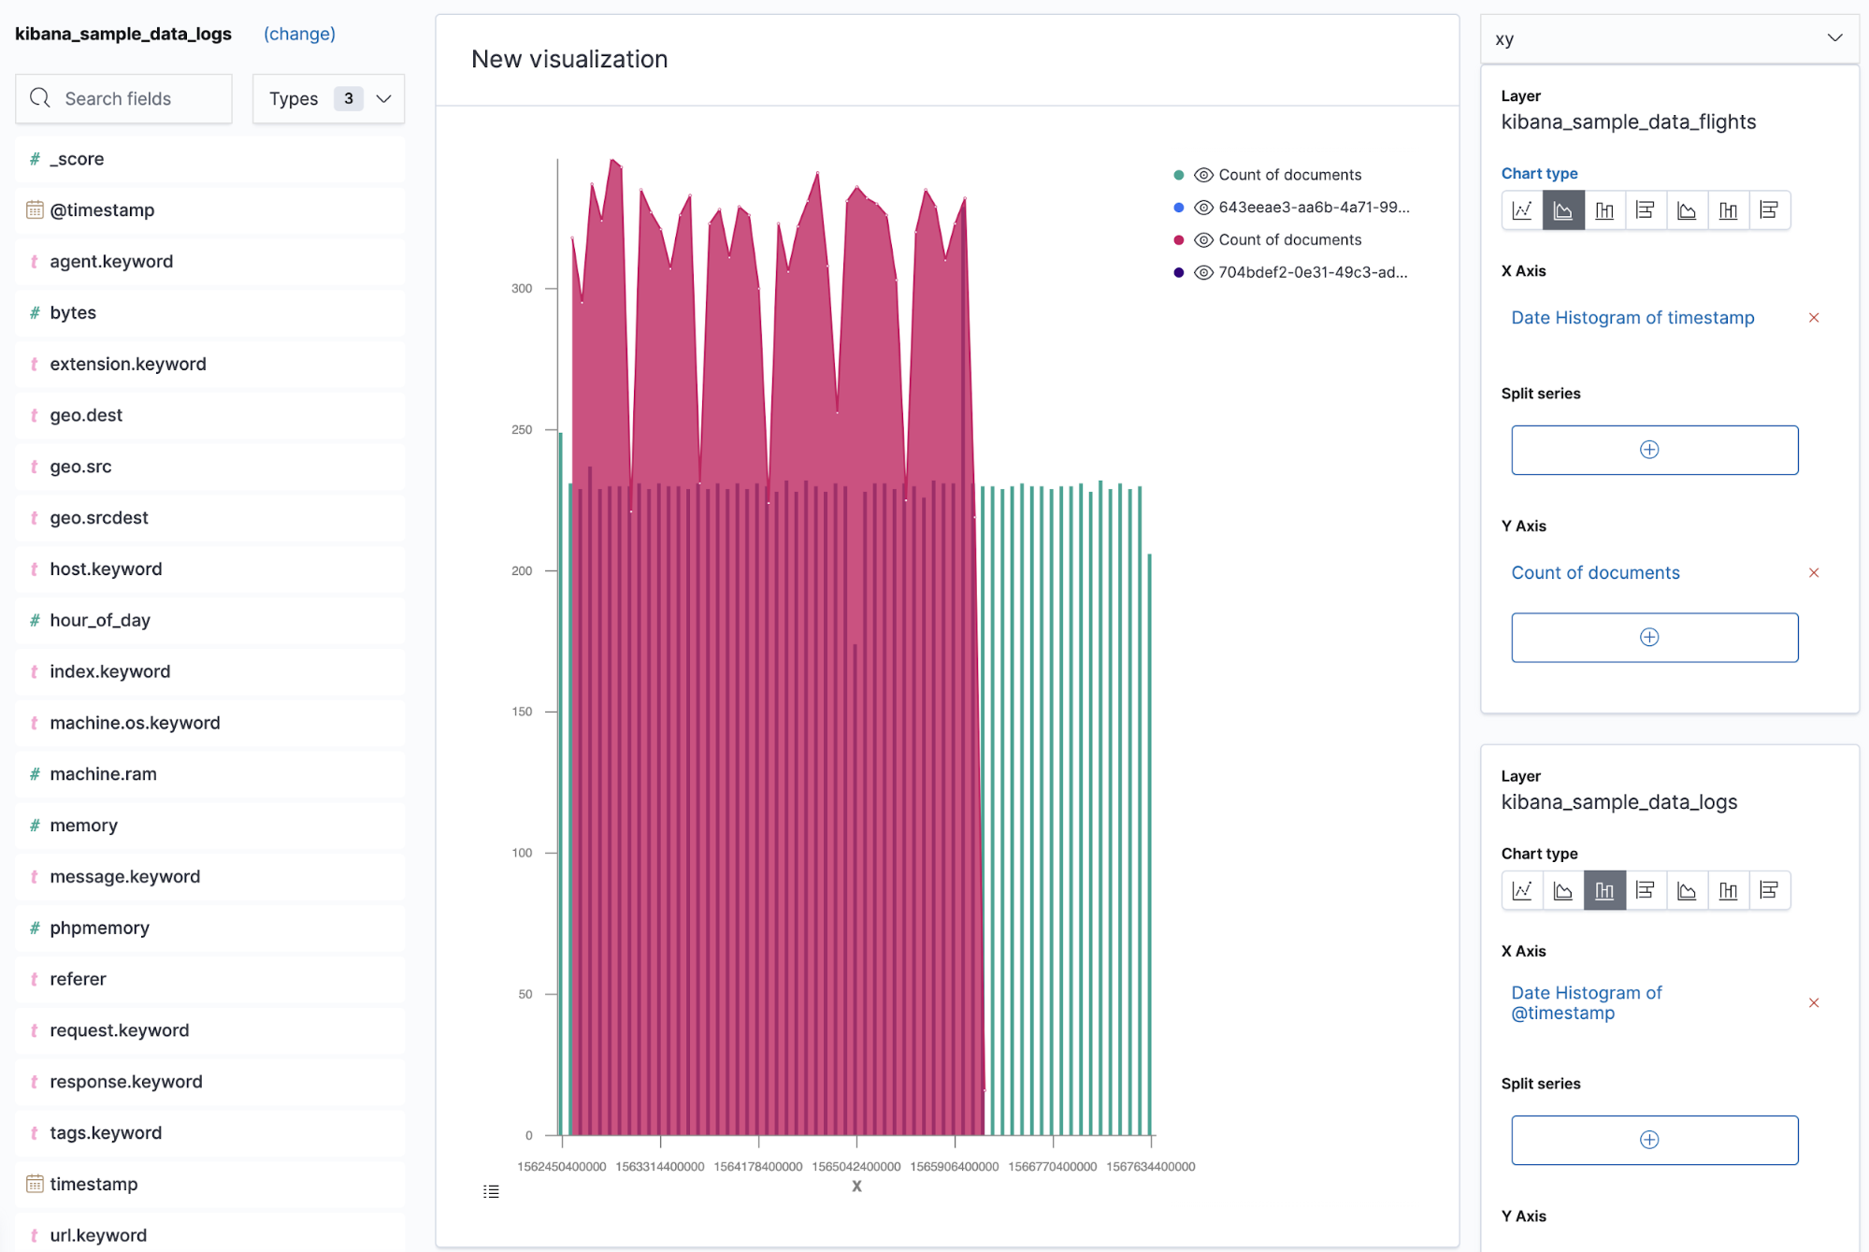Image resolution: width=1869 pixels, height=1252 pixels.
Task: Select the extension.keyword field
Action: pos(210,364)
